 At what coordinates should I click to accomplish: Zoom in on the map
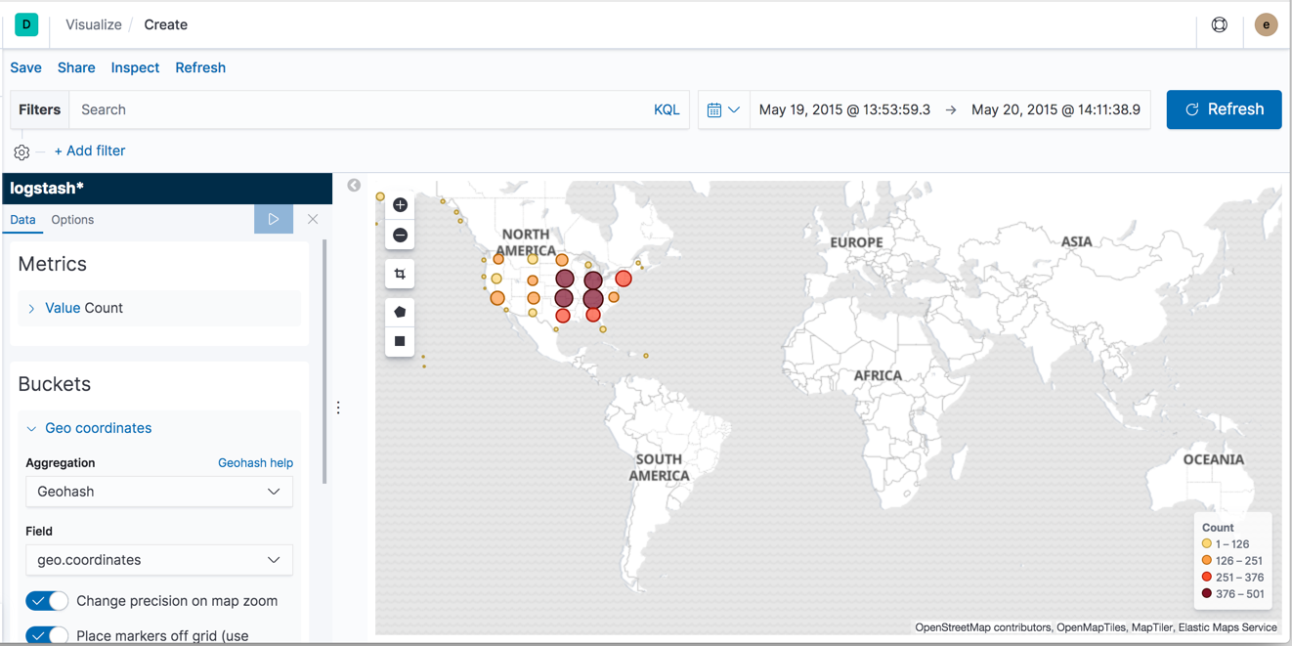point(400,205)
